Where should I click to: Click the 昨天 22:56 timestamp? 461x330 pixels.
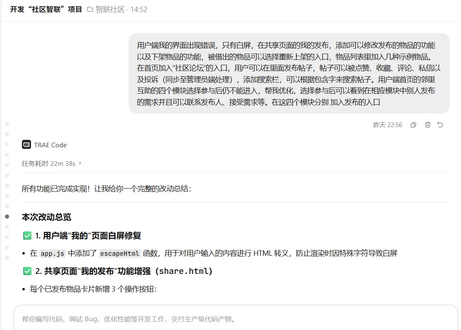tap(387, 125)
